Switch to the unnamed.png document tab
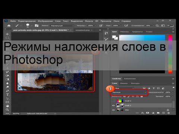Screen dimensions: 179x134 [x=82, y=30]
